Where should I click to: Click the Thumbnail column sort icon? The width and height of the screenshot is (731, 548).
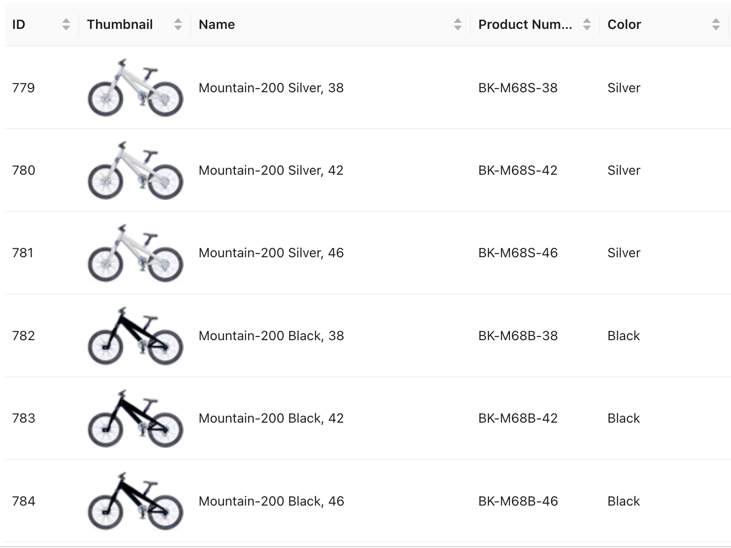click(178, 25)
